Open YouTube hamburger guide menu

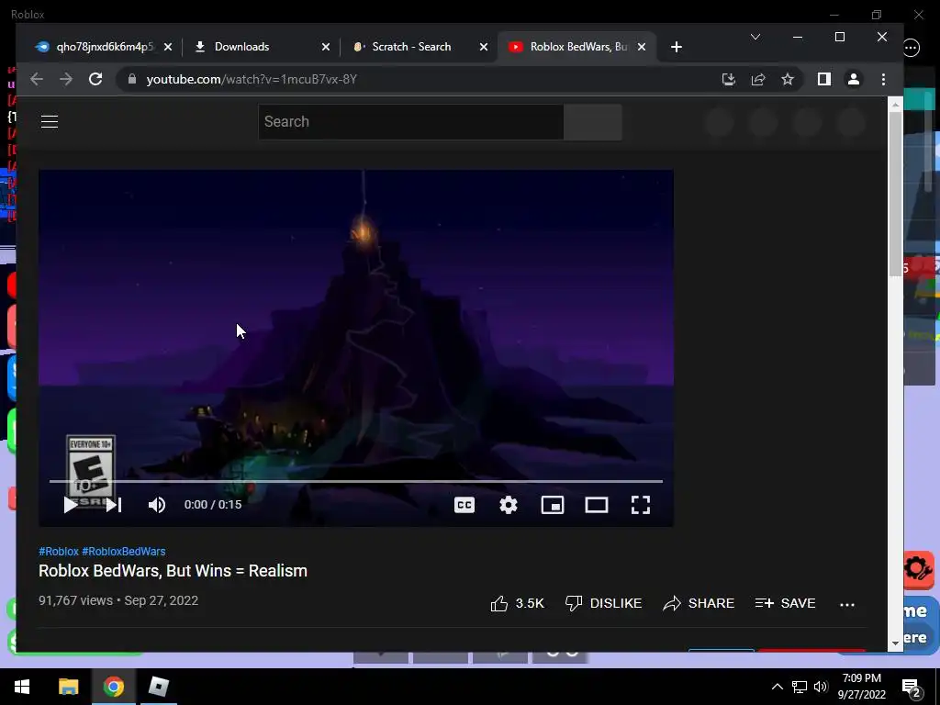pos(50,122)
